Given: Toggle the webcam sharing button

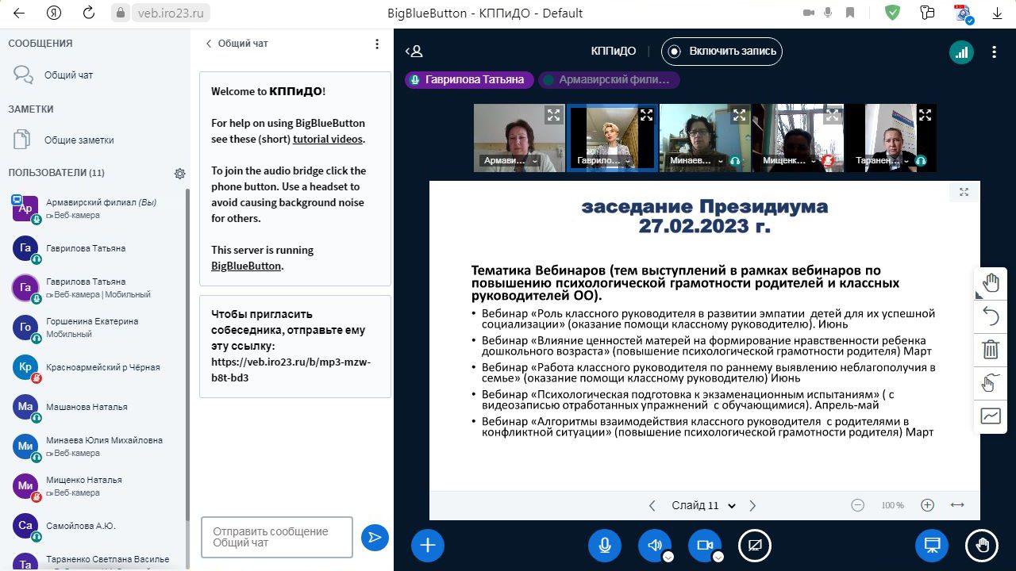Looking at the screenshot, I should click(x=704, y=545).
